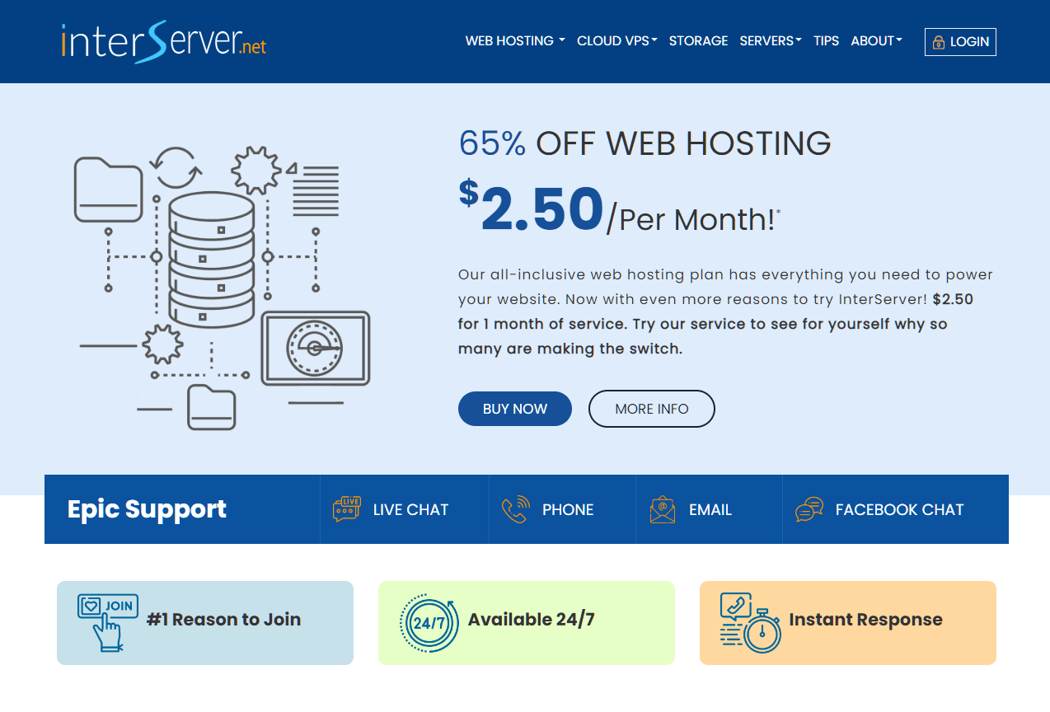1050x712 pixels.
Task: Click the BUY NOW button
Action: 514,408
